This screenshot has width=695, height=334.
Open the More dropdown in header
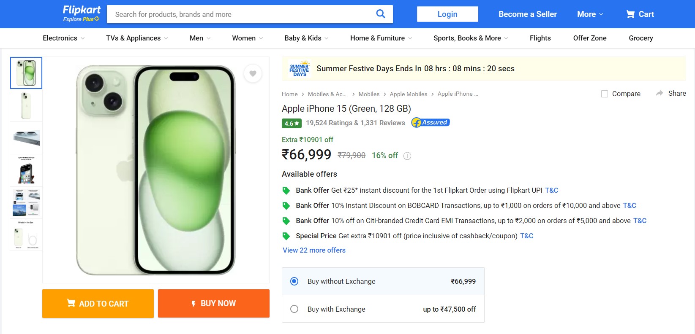(590, 14)
